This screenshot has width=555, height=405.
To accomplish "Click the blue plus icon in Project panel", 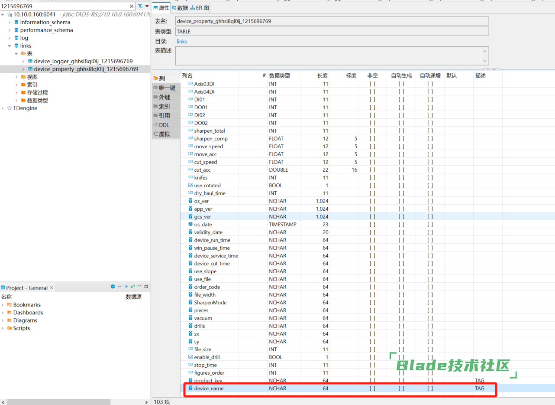I will [x=126, y=287].
